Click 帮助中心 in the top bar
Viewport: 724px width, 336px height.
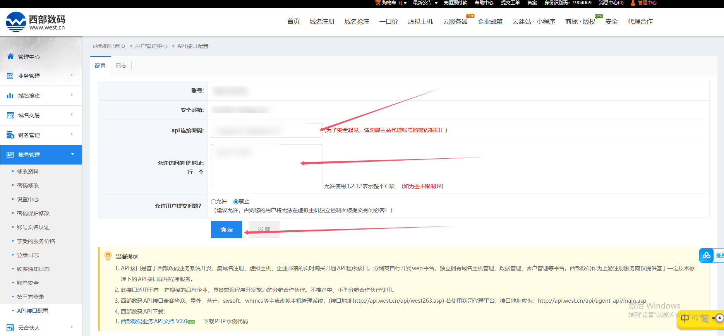click(484, 3)
